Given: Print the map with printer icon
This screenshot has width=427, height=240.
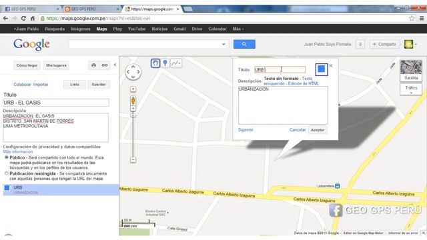Looking at the screenshot, I should (93, 65).
